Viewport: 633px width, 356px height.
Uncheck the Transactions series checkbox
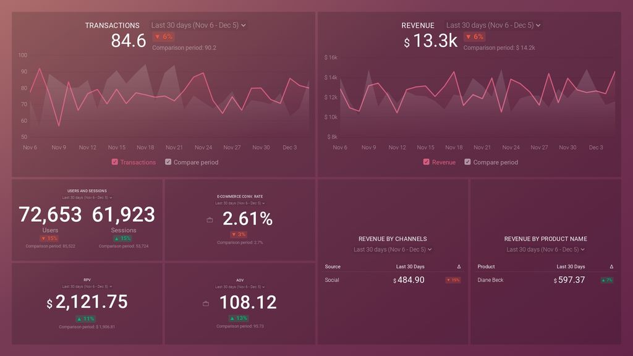point(114,162)
